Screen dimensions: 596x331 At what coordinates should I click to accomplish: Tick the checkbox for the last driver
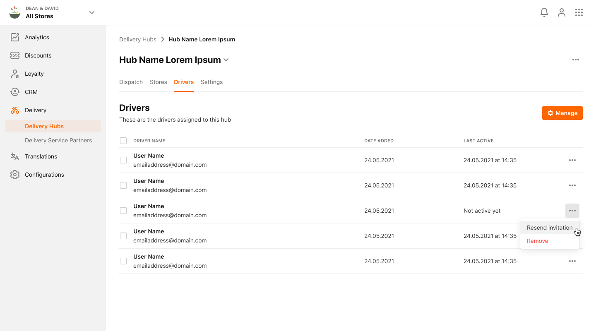point(123,261)
